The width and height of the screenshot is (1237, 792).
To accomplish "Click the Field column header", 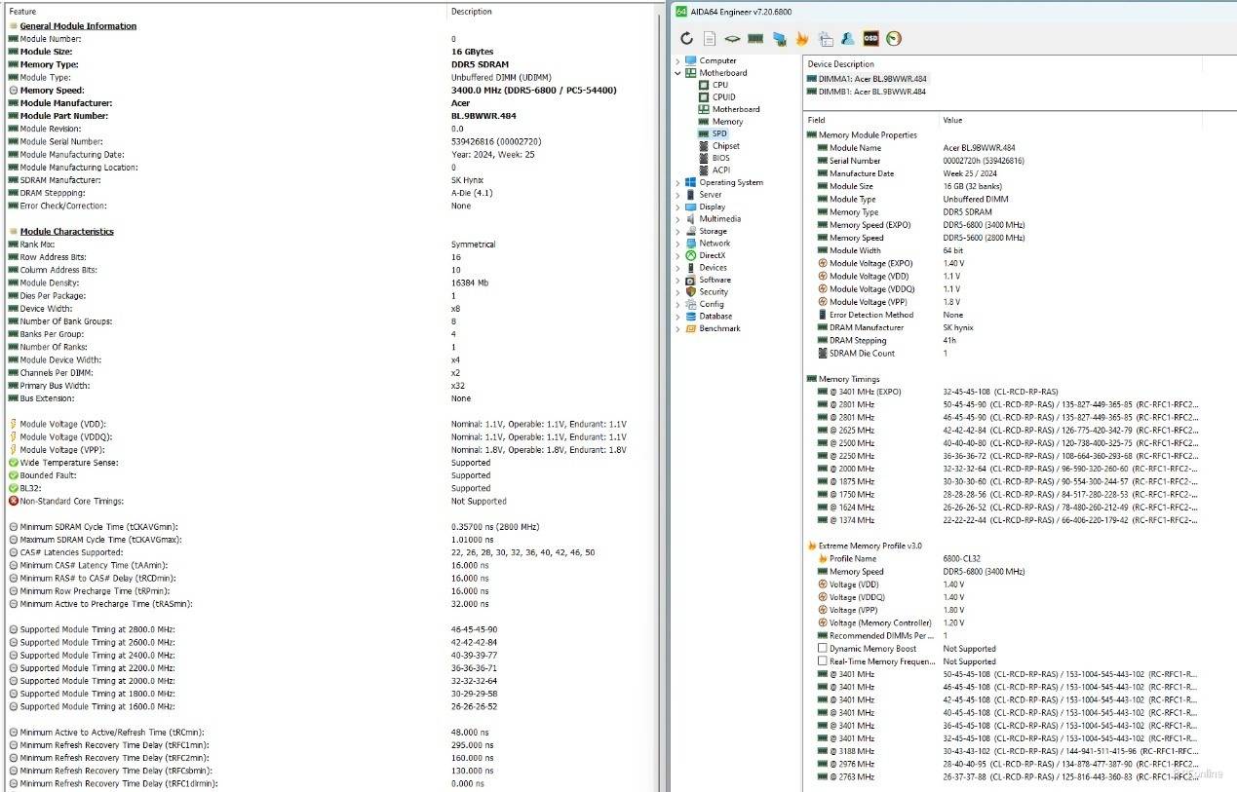I will click(x=816, y=120).
